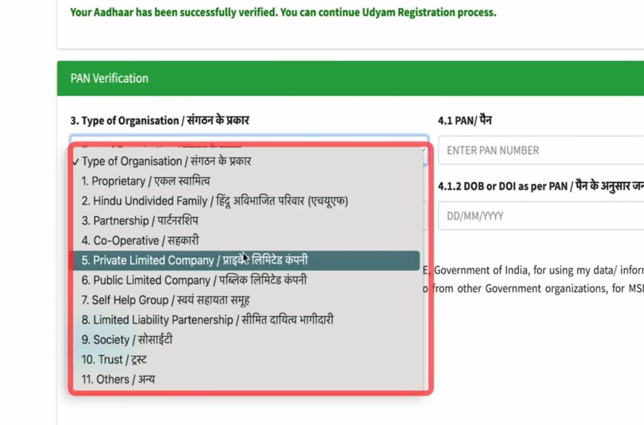Click the Aadhaar successfully verified message
Screen dimensions: 644x425
(283, 13)
